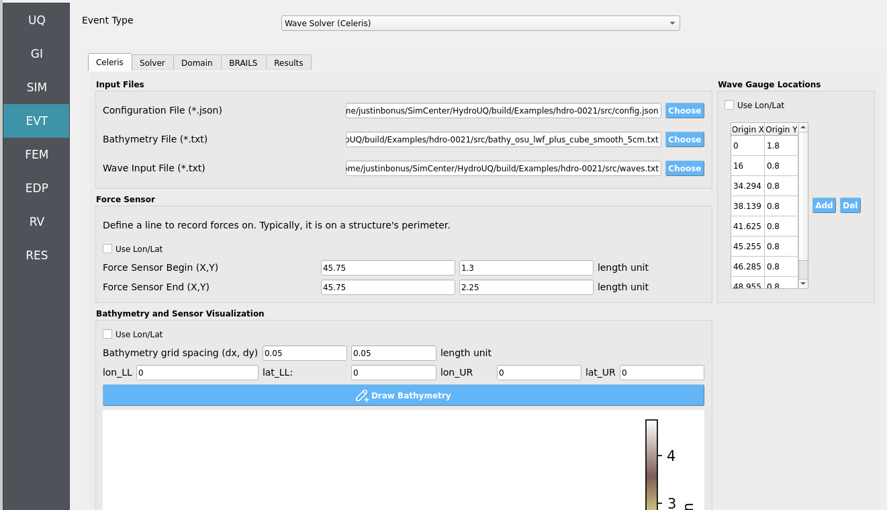Switch to the BRAILS tab
The height and width of the screenshot is (510, 887).
(x=243, y=62)
